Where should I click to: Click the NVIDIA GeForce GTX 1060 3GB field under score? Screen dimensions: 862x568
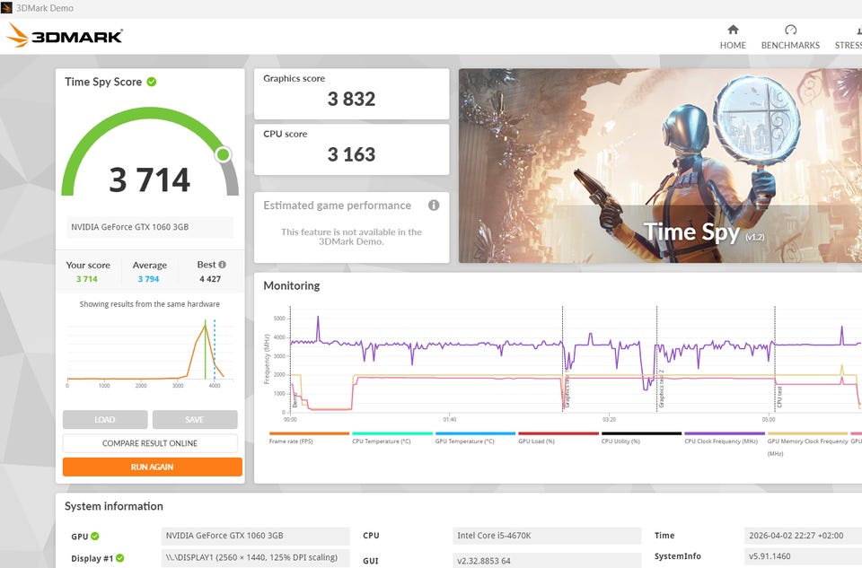coord(150,227)
